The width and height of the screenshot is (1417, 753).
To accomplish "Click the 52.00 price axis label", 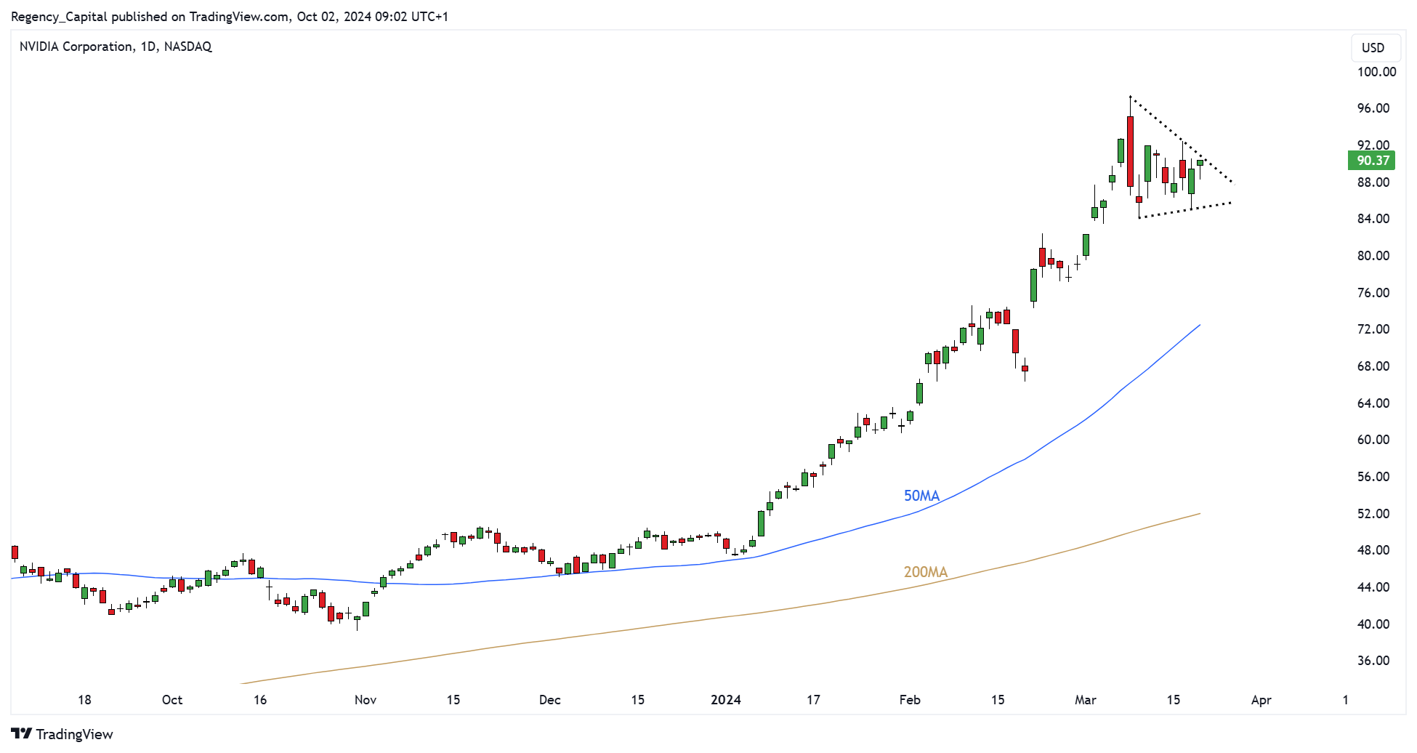I will coord(1373,514).
